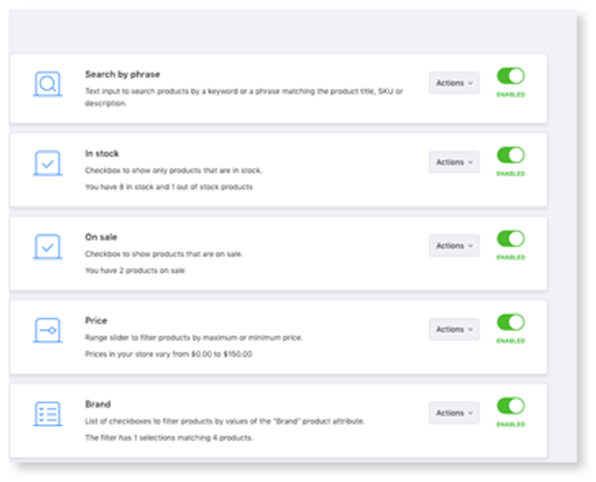596x482 pixels.
Task: Click the On sale checkmark icon
Action: pos(47,247)
